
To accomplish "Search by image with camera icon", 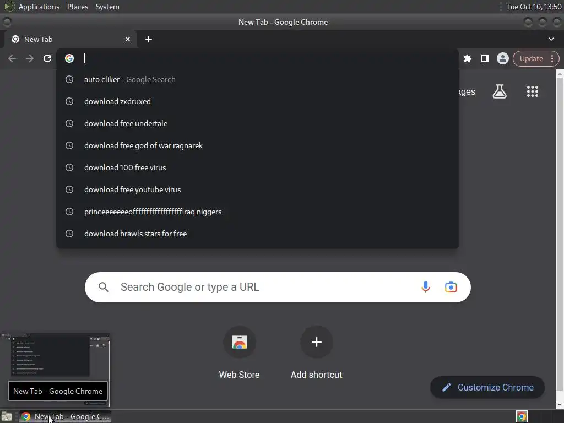I will 451,287.
